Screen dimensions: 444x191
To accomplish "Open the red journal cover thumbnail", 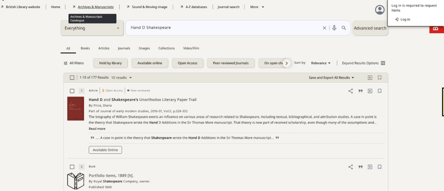I will click(76, 109).
